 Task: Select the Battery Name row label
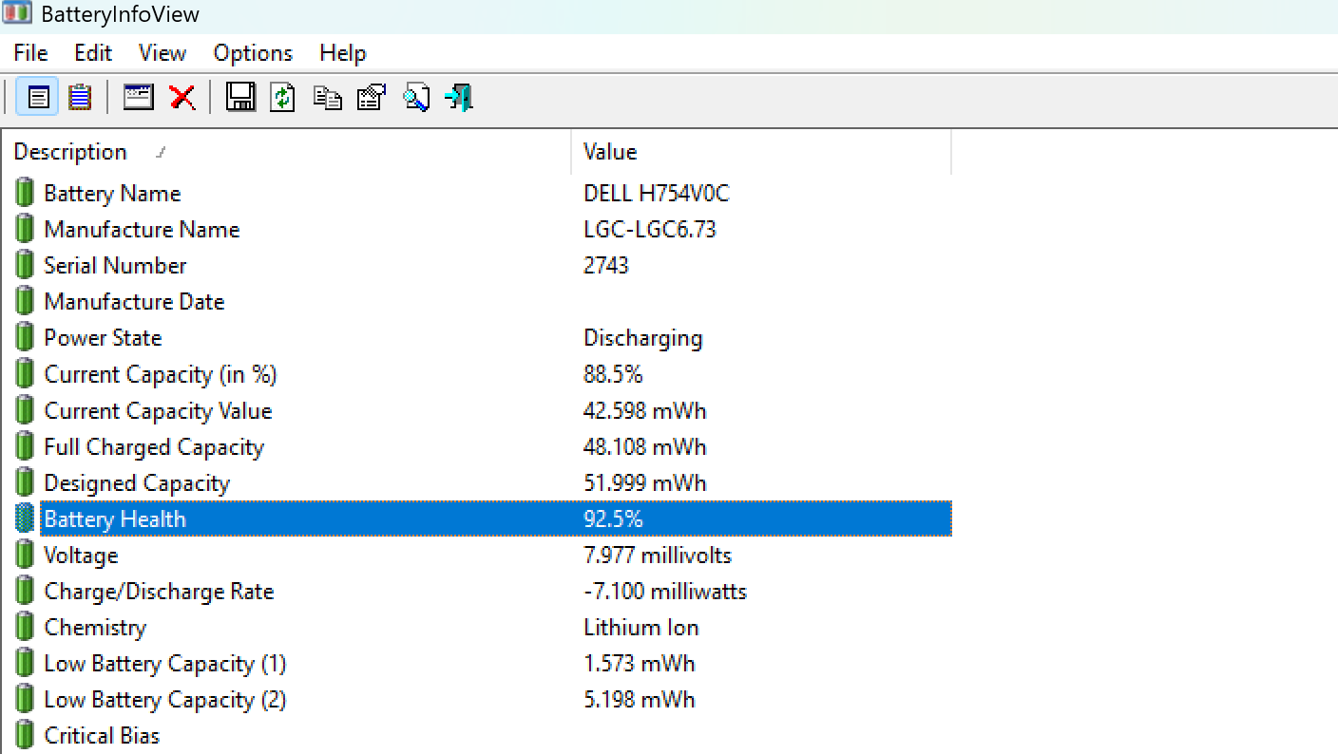(x=112, y=194)
